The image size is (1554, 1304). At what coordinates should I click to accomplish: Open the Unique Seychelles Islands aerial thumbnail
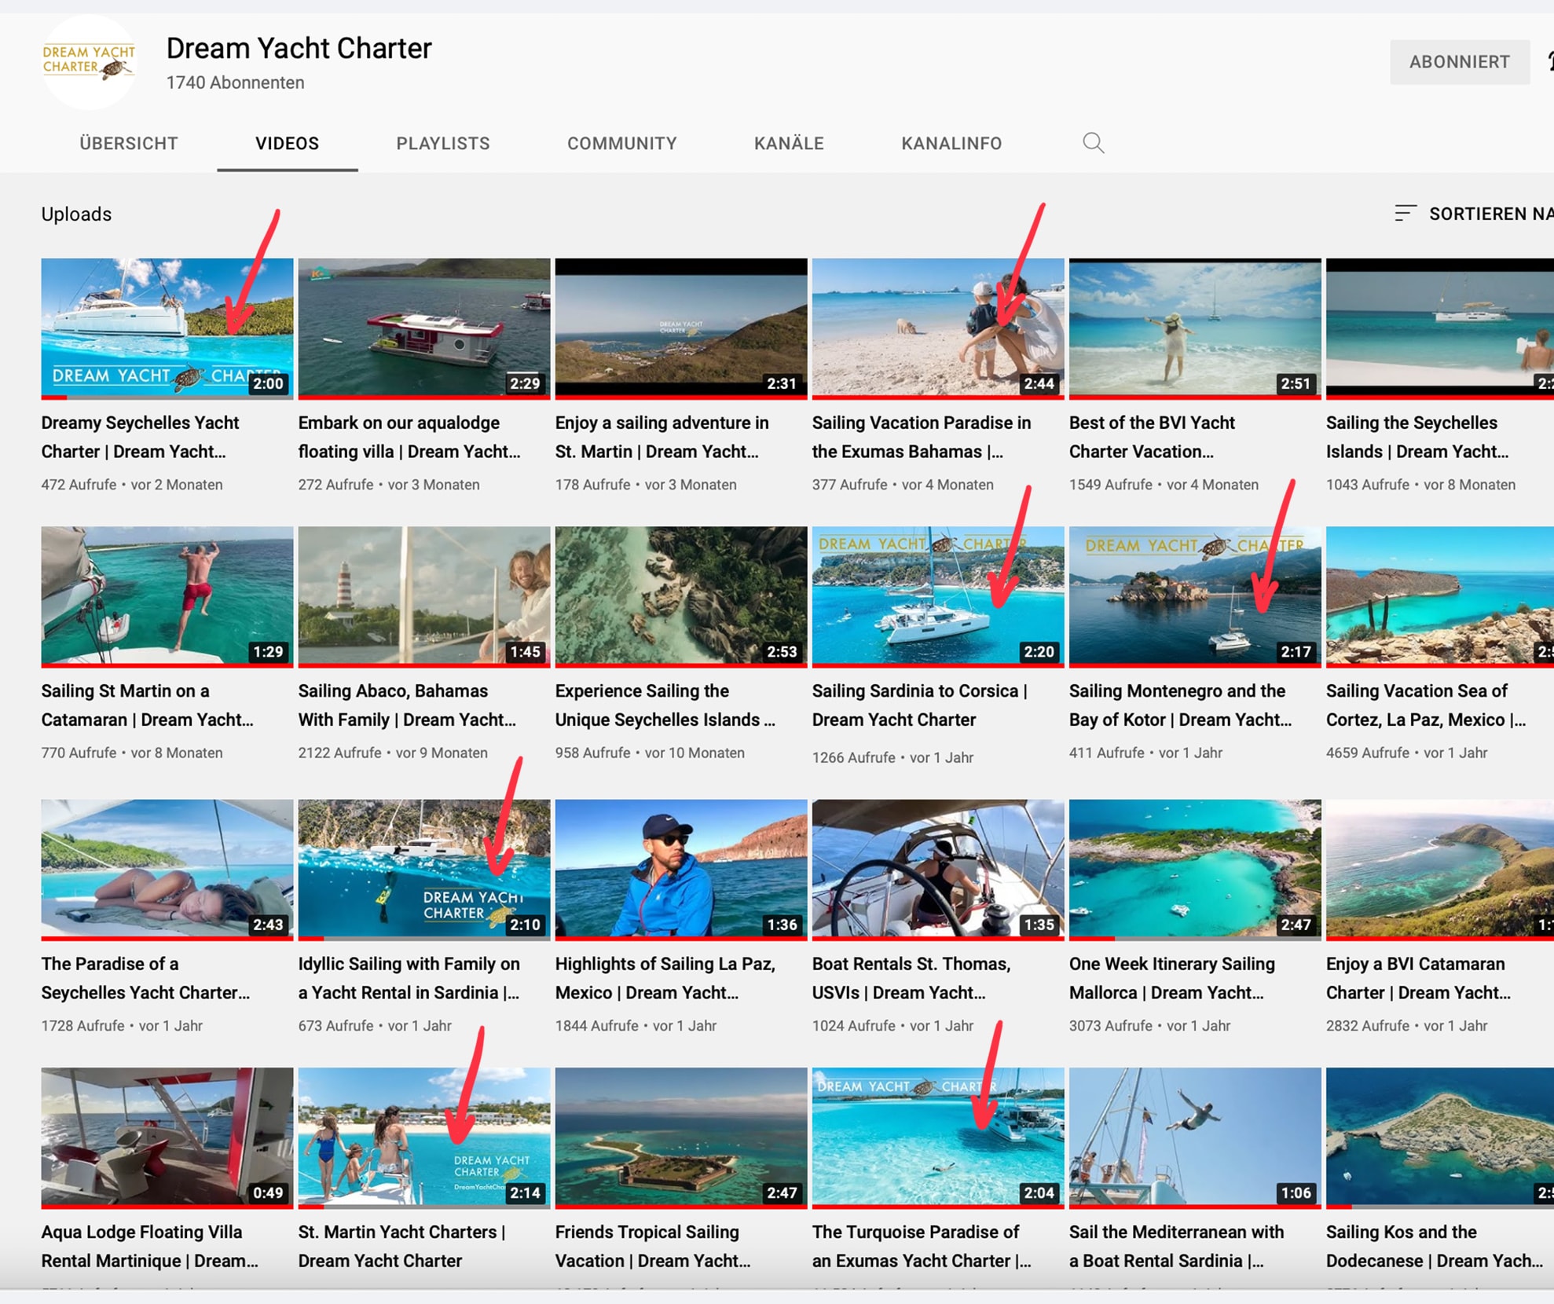pyautogui.click(x=681, y=597)
